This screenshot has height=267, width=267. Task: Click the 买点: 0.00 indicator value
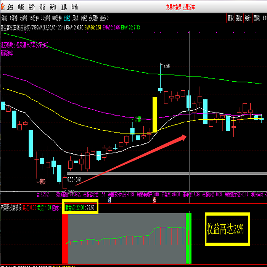point(29,207)
